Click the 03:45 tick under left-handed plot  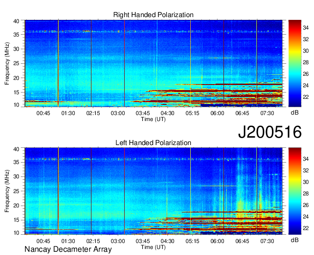pyautogui.click(x=143, y=241)
